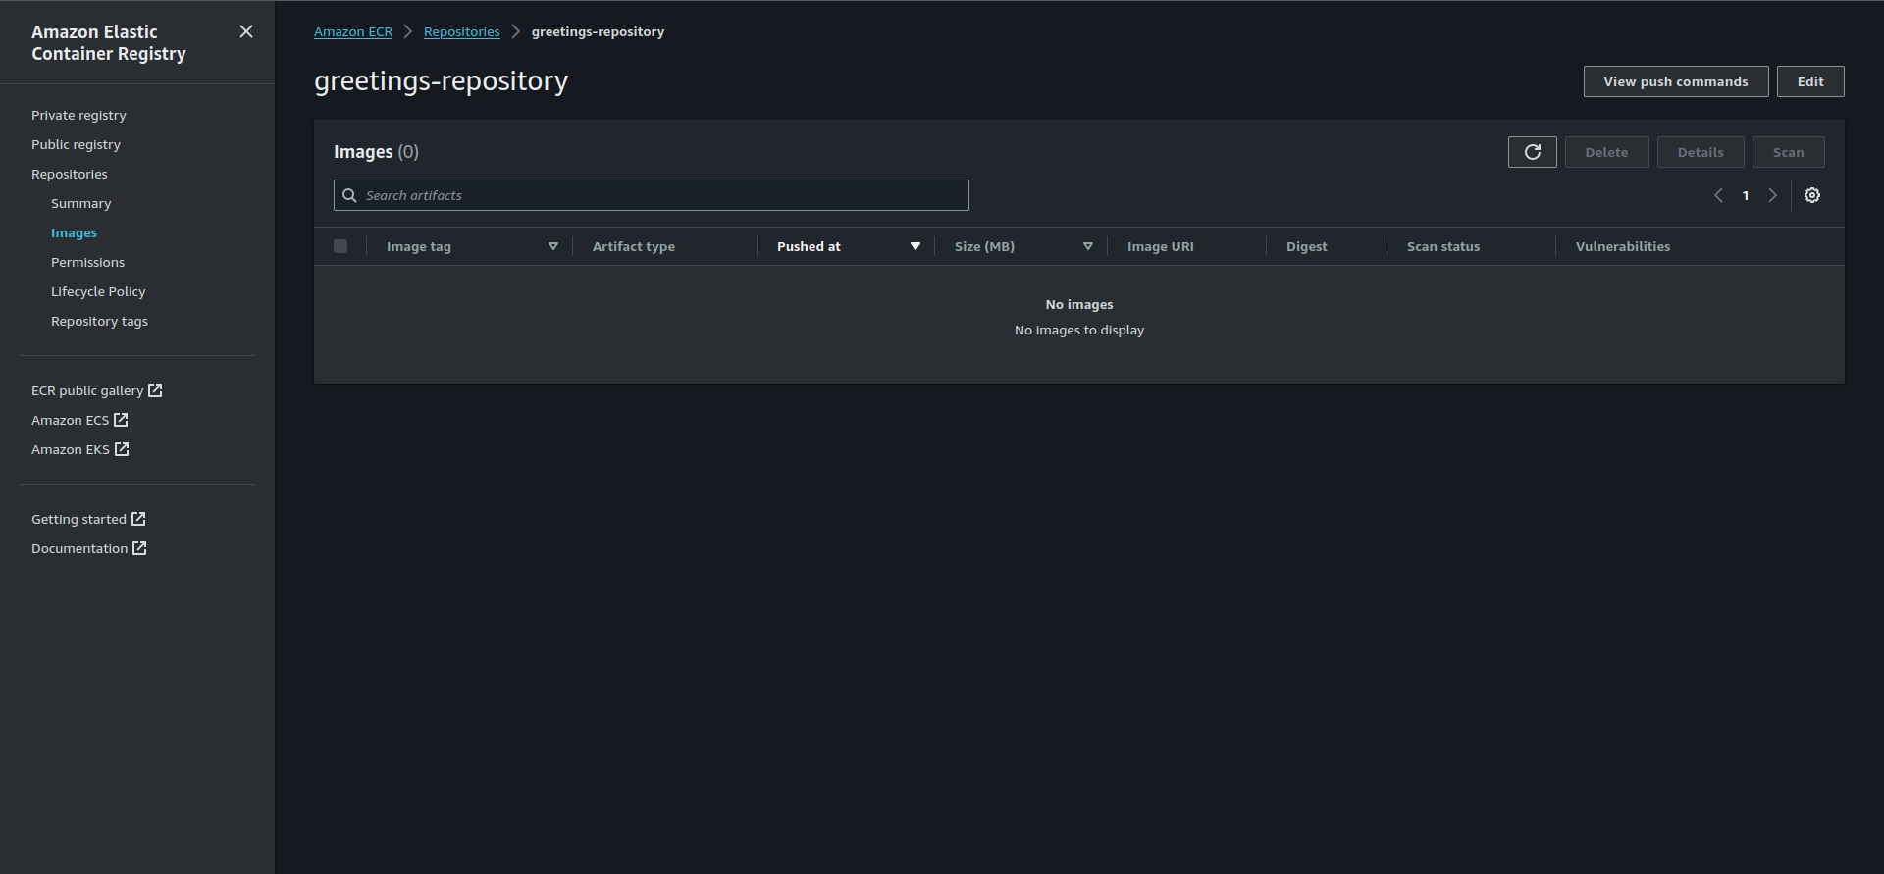Click the image Details button
Viewport: 1884px width, 874px height.
point(1701,152)
